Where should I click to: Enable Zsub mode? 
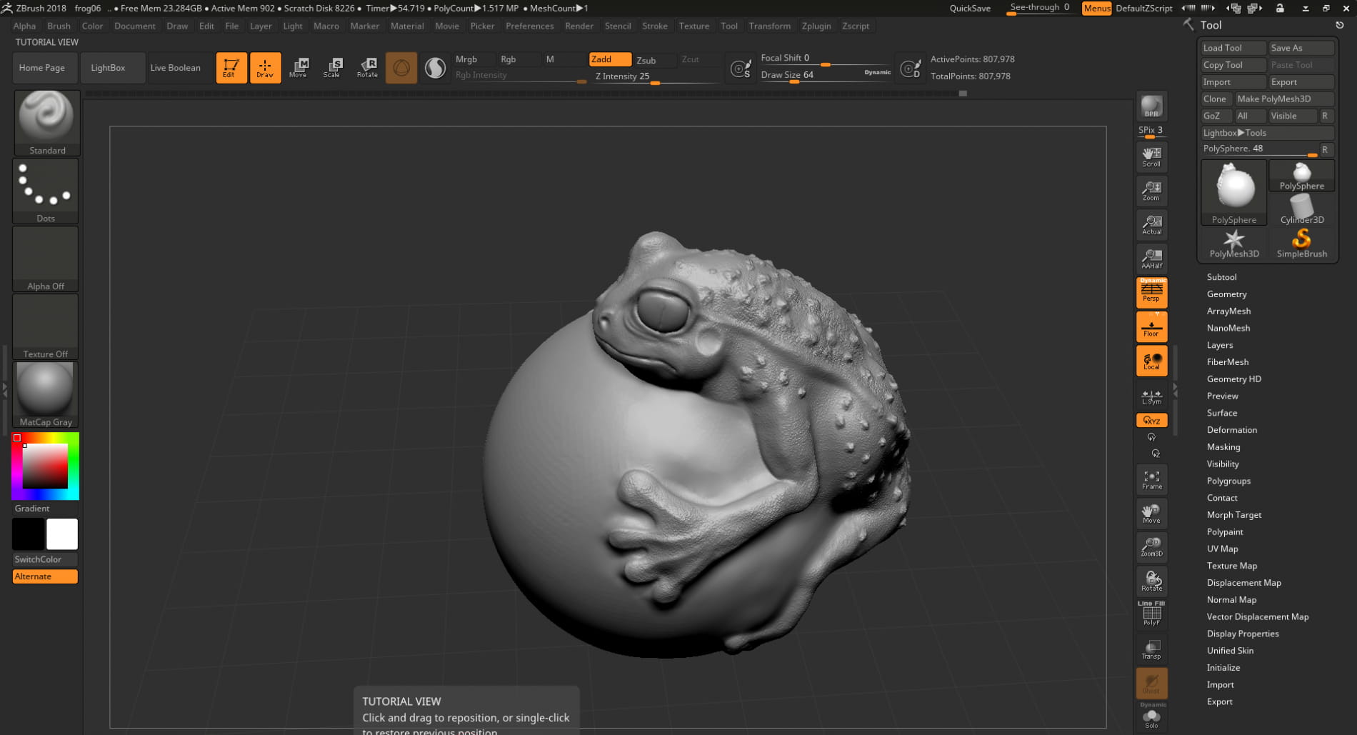(654, 60)
